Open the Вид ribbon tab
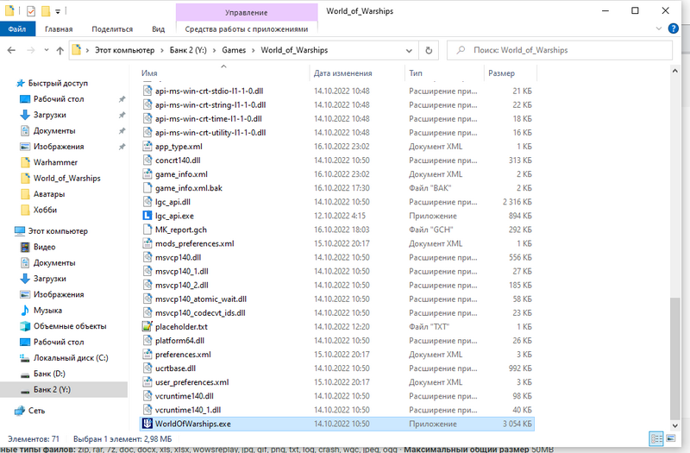Screen dimensions: 690x453 pos(159,29)
